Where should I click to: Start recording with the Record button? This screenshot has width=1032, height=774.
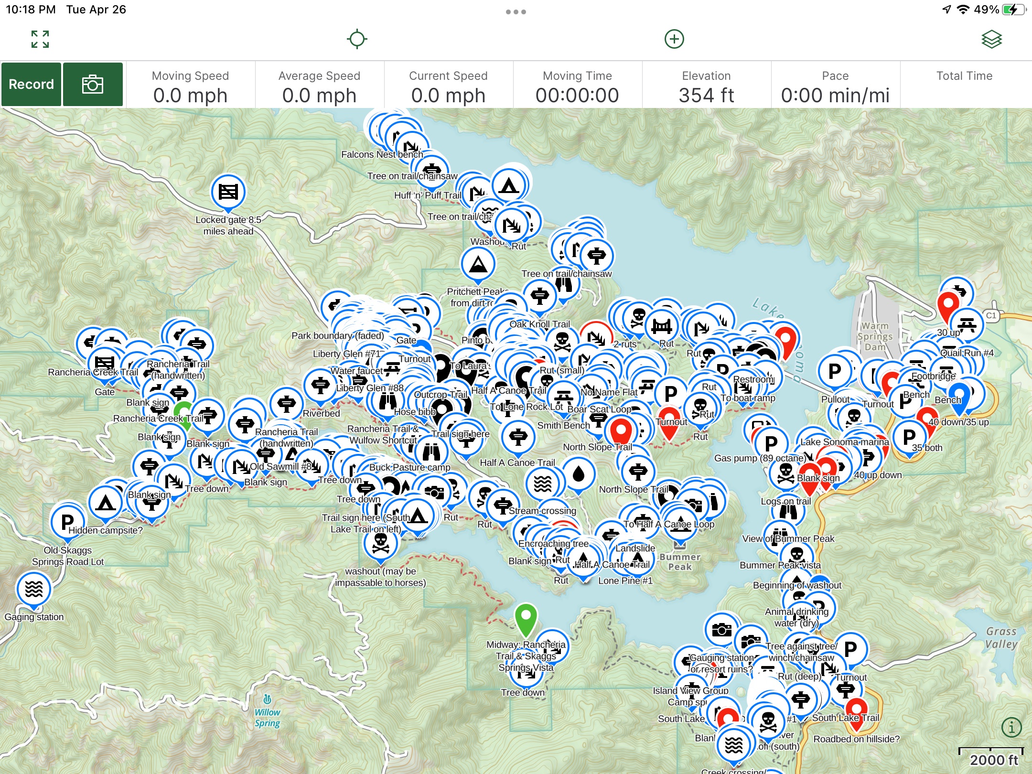[x=31, y=85]
